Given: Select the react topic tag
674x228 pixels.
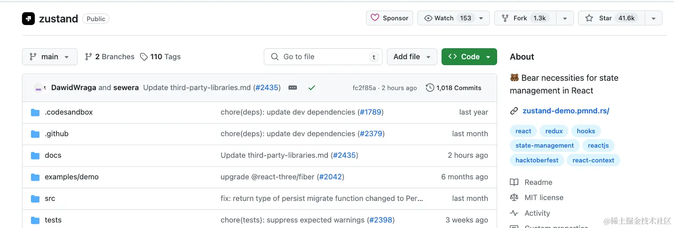Looking at the screenshot, I should (523, 131).
